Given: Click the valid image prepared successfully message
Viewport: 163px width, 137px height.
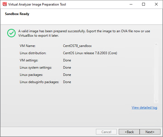Looking at the screenshot, I should tap(84, 33).
